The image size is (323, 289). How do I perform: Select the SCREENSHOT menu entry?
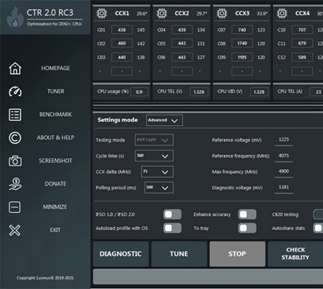[55, 161]
